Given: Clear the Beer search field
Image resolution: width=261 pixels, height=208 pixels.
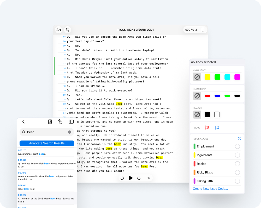Looking at the screenshot, I should (x=69, y=132).
